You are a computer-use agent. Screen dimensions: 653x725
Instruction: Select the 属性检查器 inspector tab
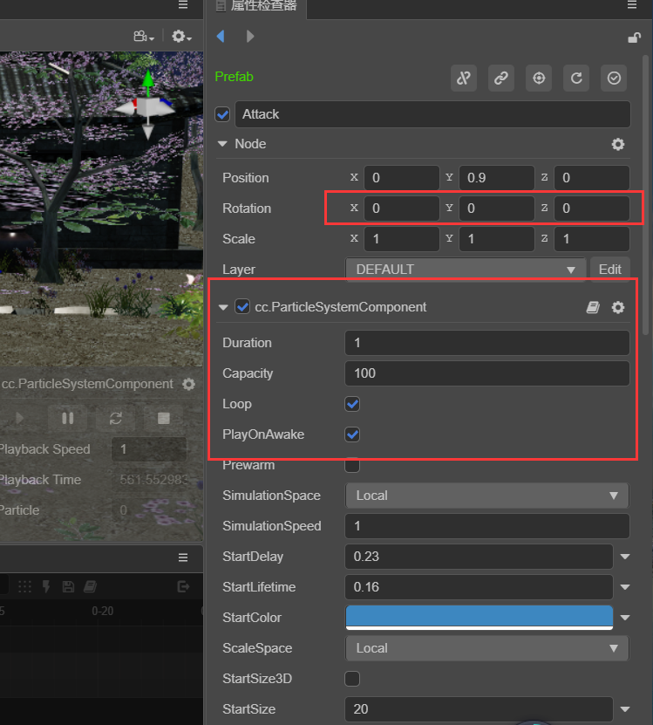[x=257, y=5]
